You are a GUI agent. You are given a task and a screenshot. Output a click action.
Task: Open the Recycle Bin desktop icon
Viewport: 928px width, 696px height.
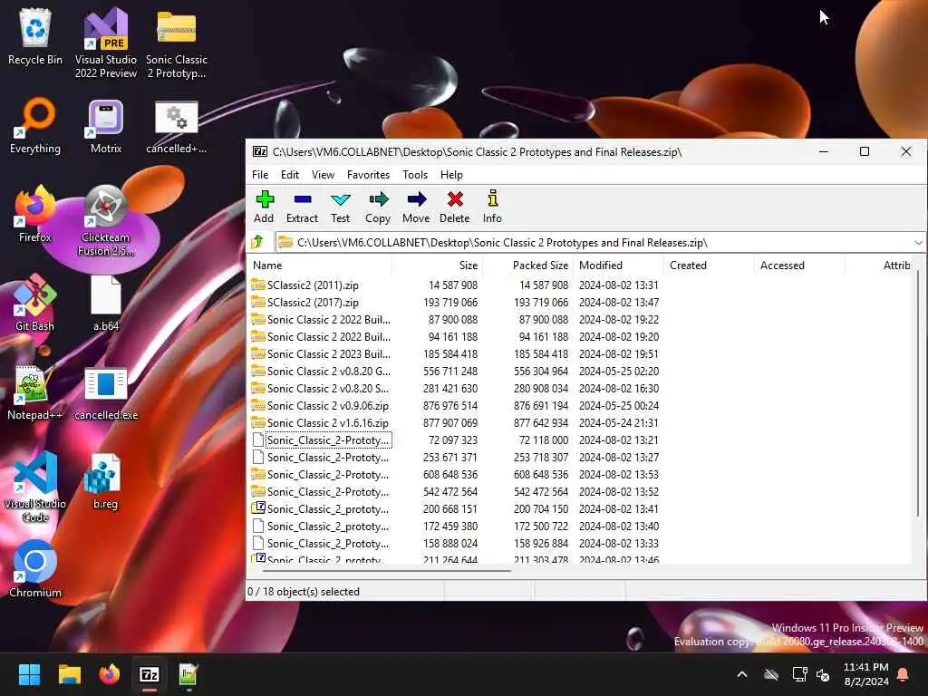click(x=35, y=36)
